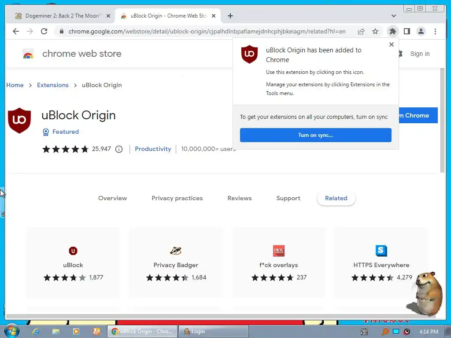Dismiss the uBlock Origin added popup
This screenshot has width=451, height=338.
coord(392,44)
